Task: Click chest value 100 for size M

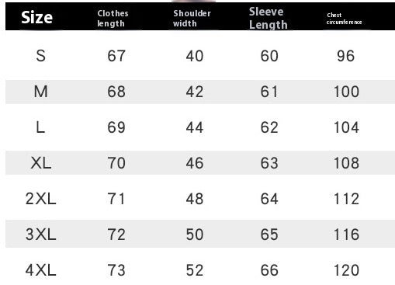Action: [x=346, y=92]
